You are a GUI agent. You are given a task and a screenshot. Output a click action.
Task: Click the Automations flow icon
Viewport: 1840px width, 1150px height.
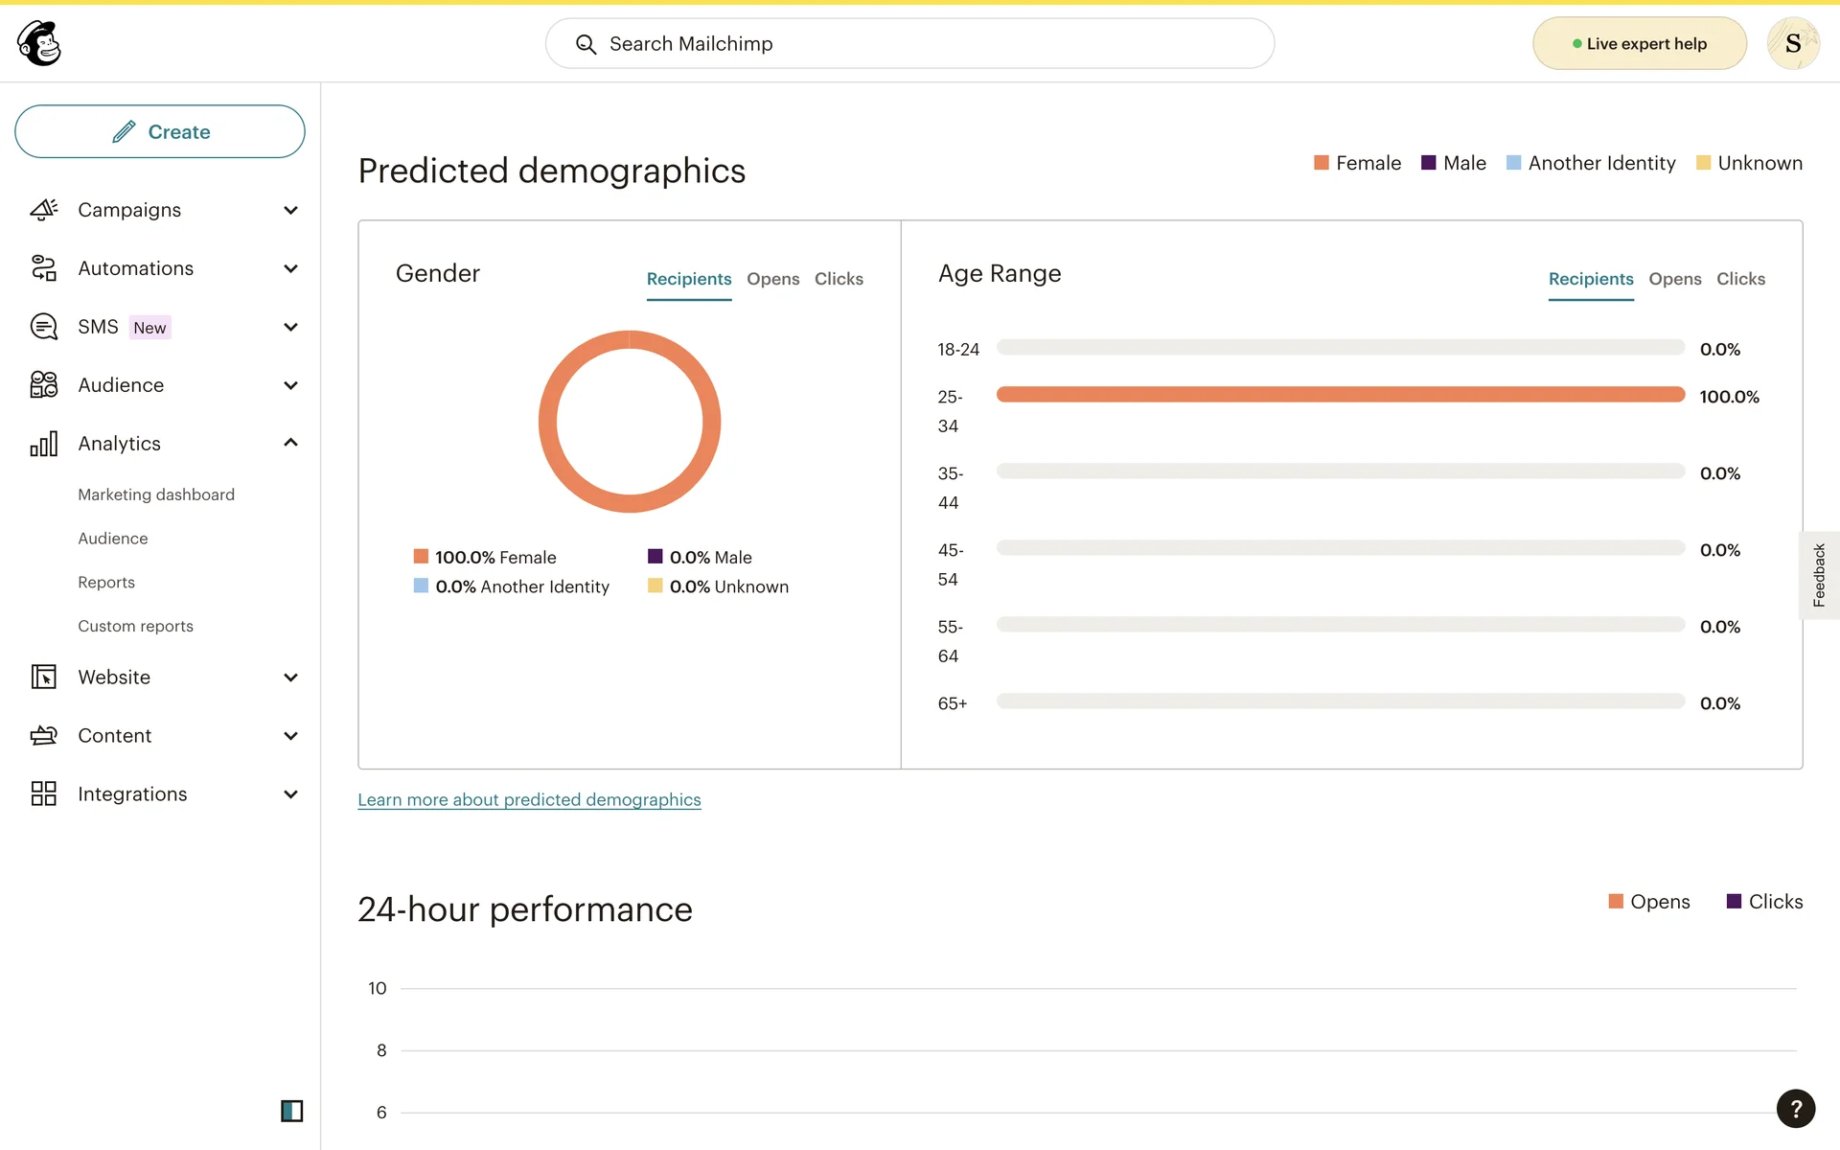(43, 268)
